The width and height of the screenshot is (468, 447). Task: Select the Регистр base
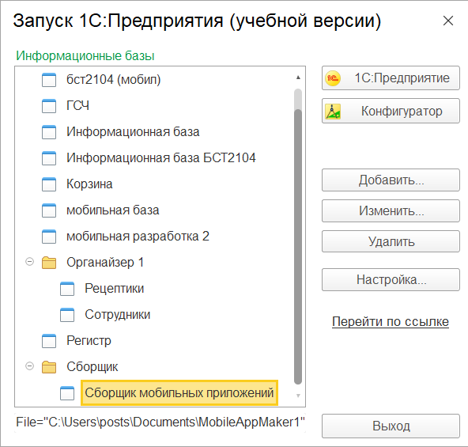click(89, 341)
